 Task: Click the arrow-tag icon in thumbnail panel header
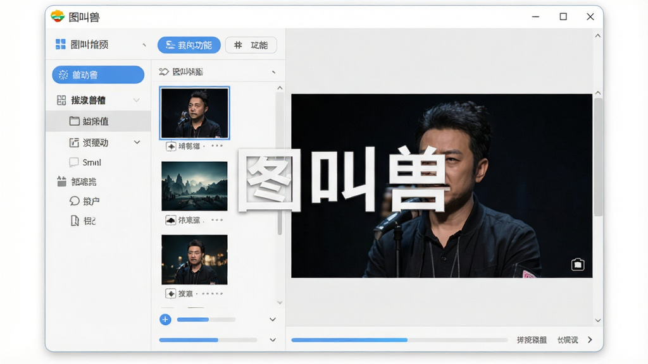164,72
